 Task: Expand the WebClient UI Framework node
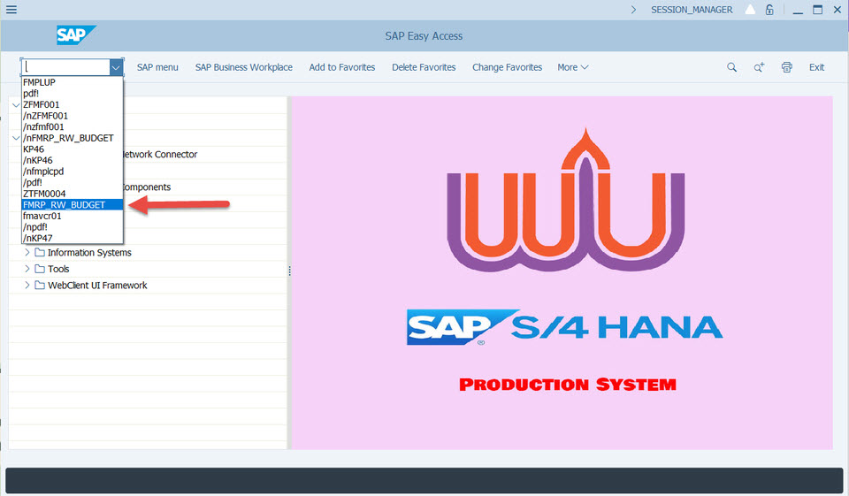pos(27,285)
